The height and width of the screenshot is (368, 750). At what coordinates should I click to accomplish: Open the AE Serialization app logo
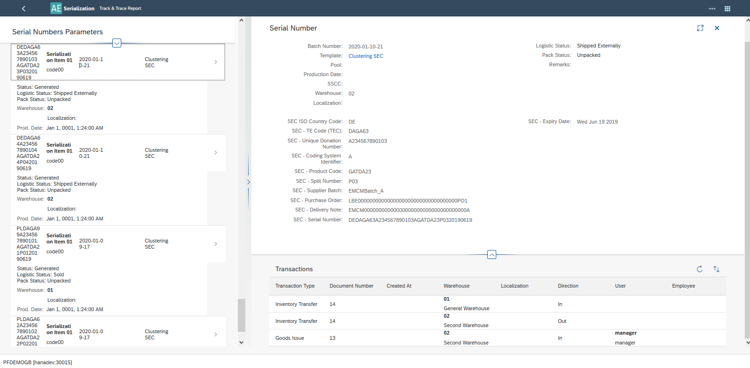point(56,8)
